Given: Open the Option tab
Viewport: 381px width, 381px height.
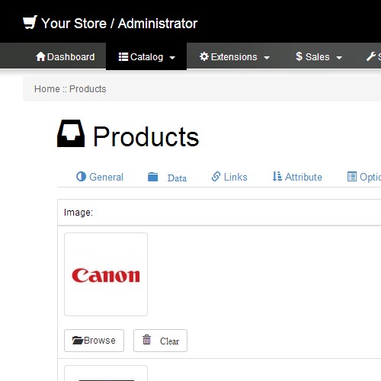Looking at the screenshot, I should click(x=363, y=177).
